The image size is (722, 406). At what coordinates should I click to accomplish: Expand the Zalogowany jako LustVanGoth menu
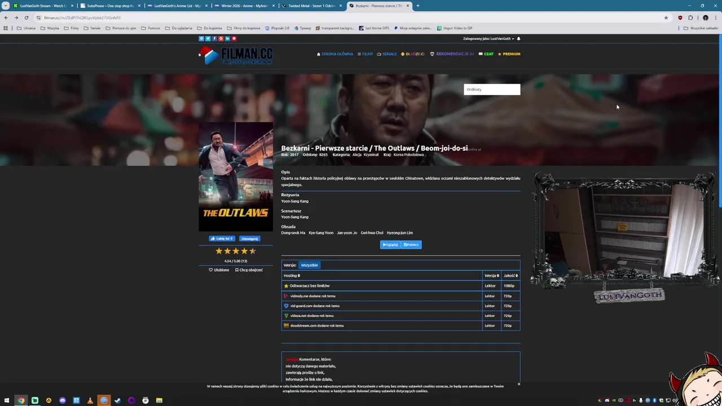[488, 38]
